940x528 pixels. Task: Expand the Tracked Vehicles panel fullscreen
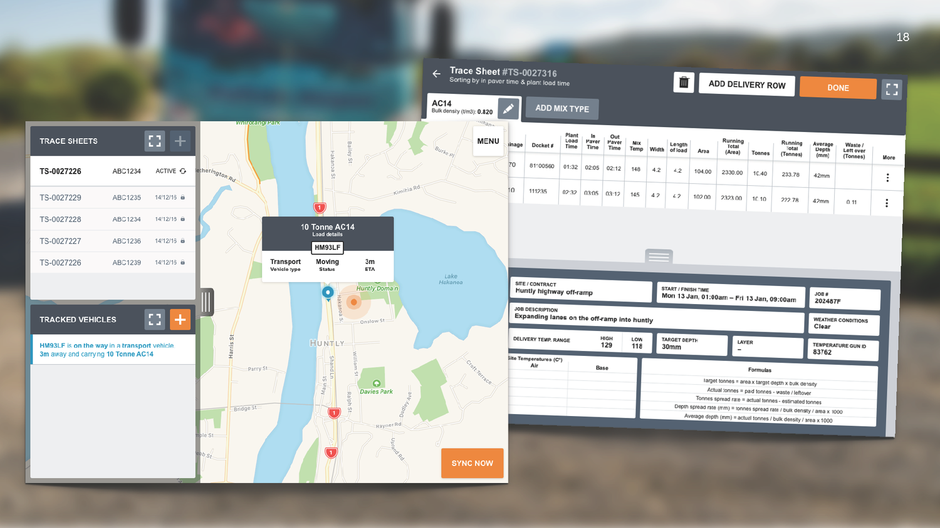click(x=155, y=319)
